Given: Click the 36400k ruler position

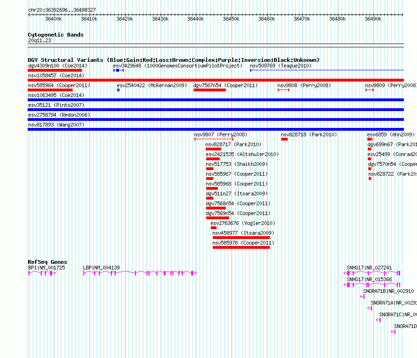Looking at the screenshot, I should pos(53,19).
